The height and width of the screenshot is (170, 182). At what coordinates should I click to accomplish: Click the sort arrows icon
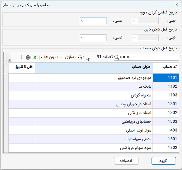tap(88, 59)
